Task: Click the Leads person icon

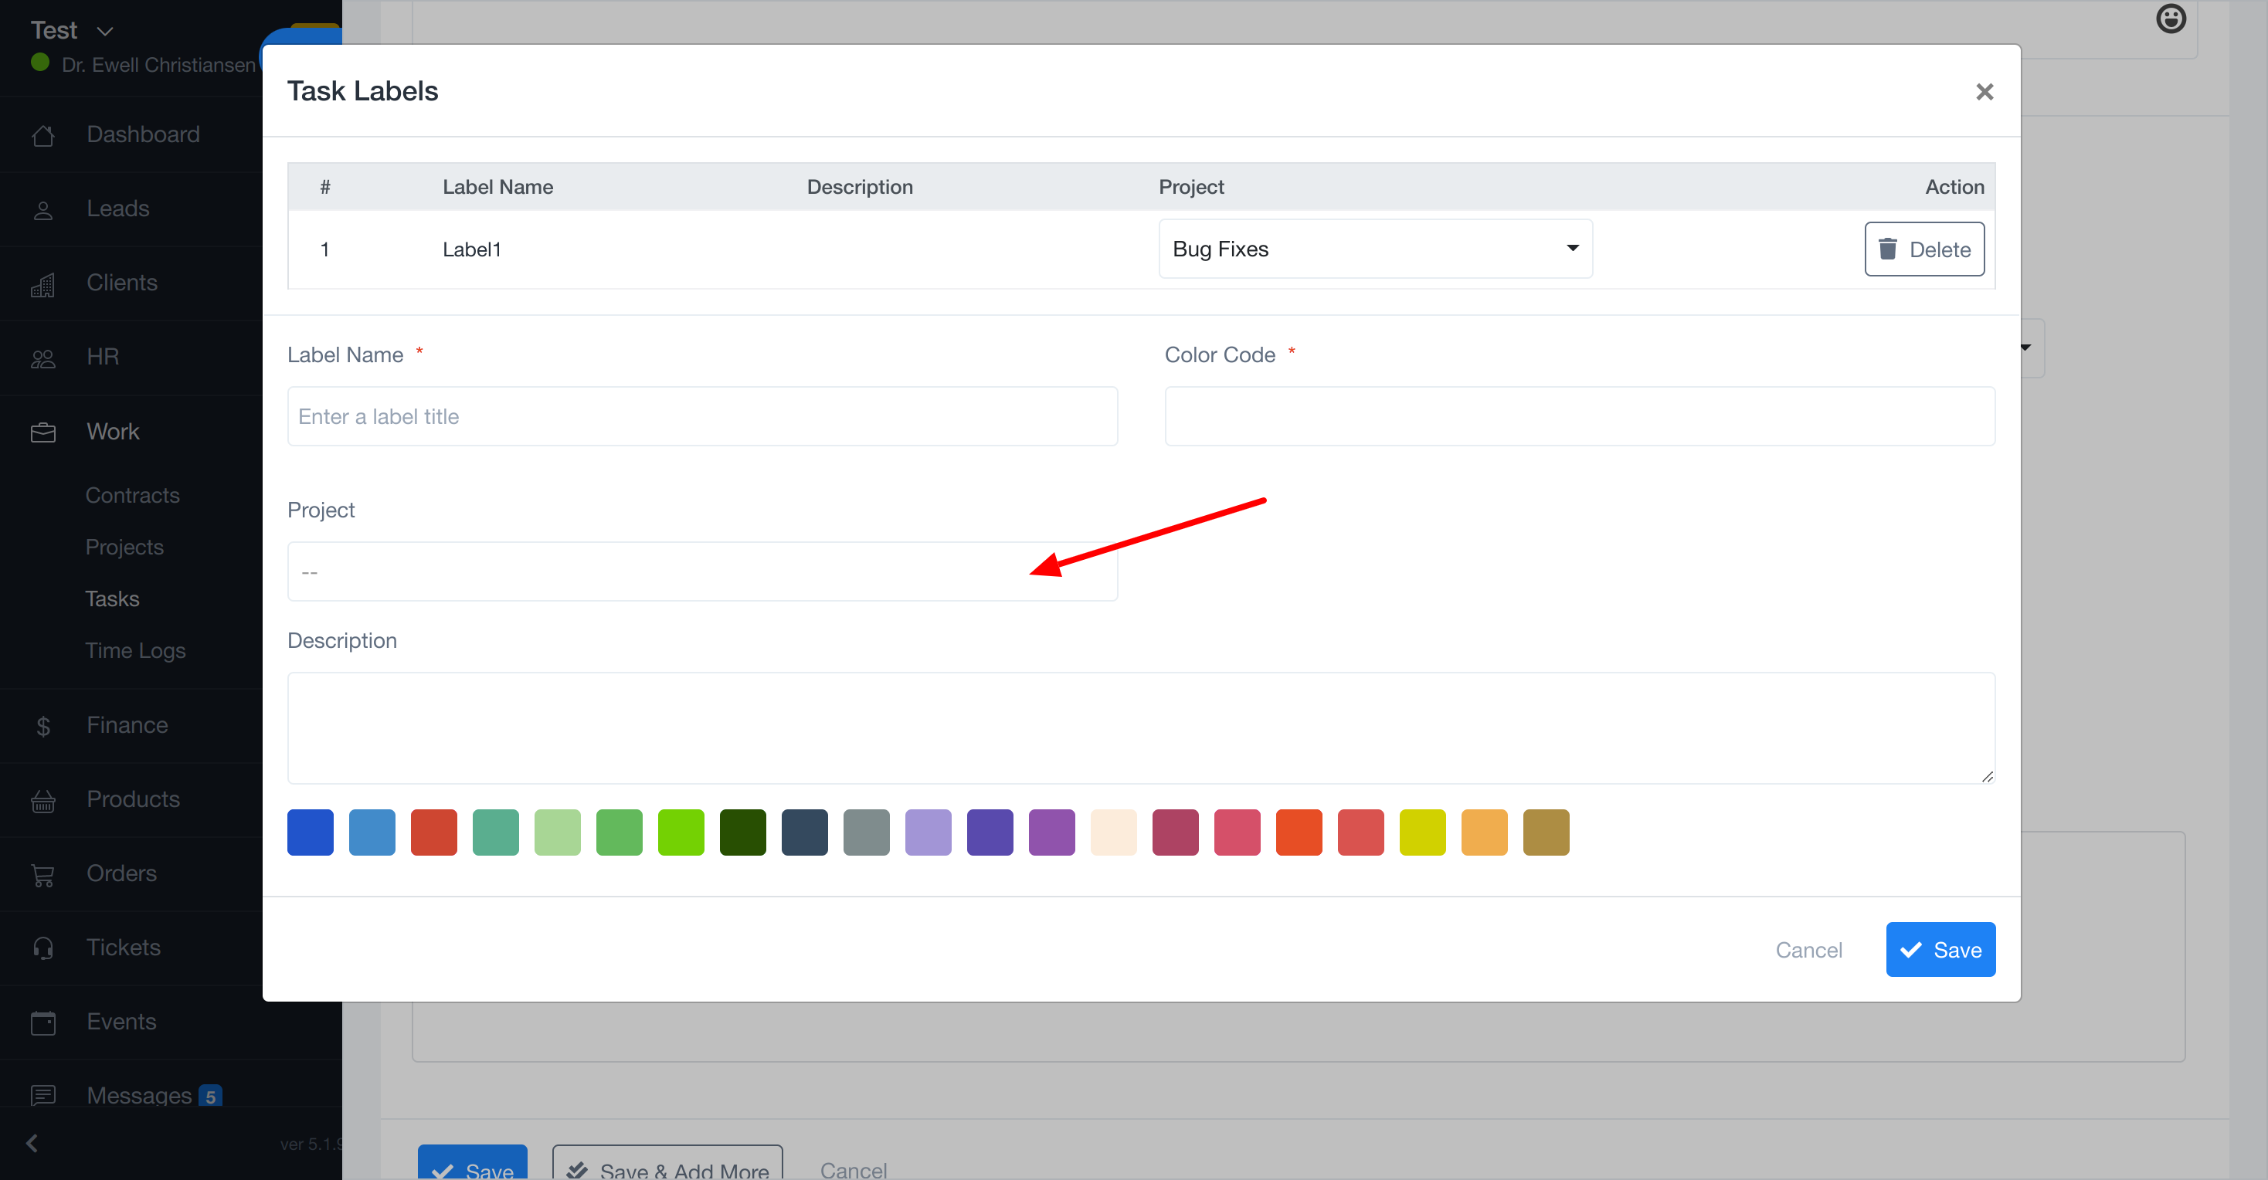Action: click(x=42, y=210)
